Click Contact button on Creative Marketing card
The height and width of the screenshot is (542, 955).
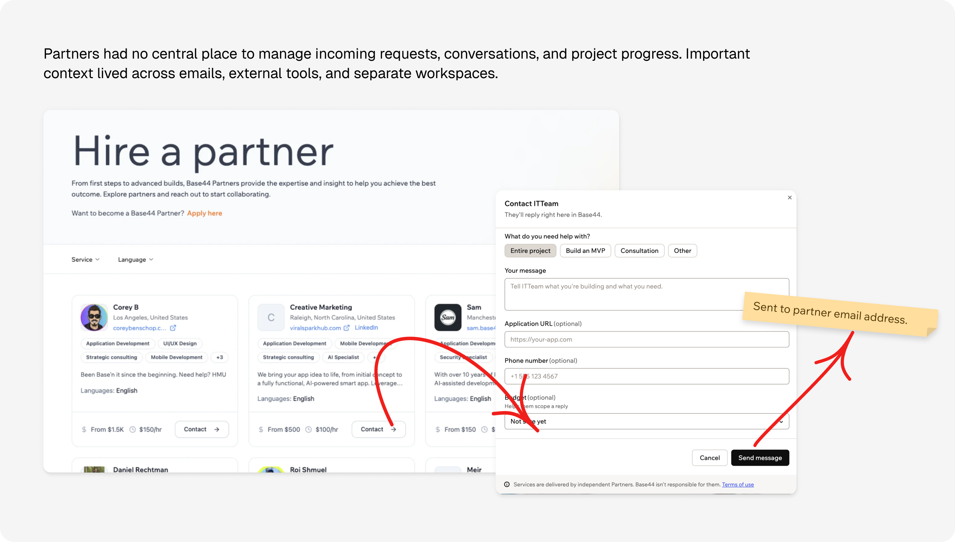point(378,429)
